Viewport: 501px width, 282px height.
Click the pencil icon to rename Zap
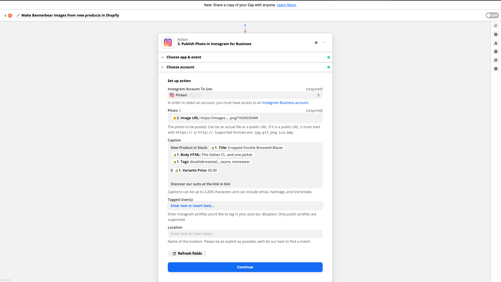click(18, 16)
